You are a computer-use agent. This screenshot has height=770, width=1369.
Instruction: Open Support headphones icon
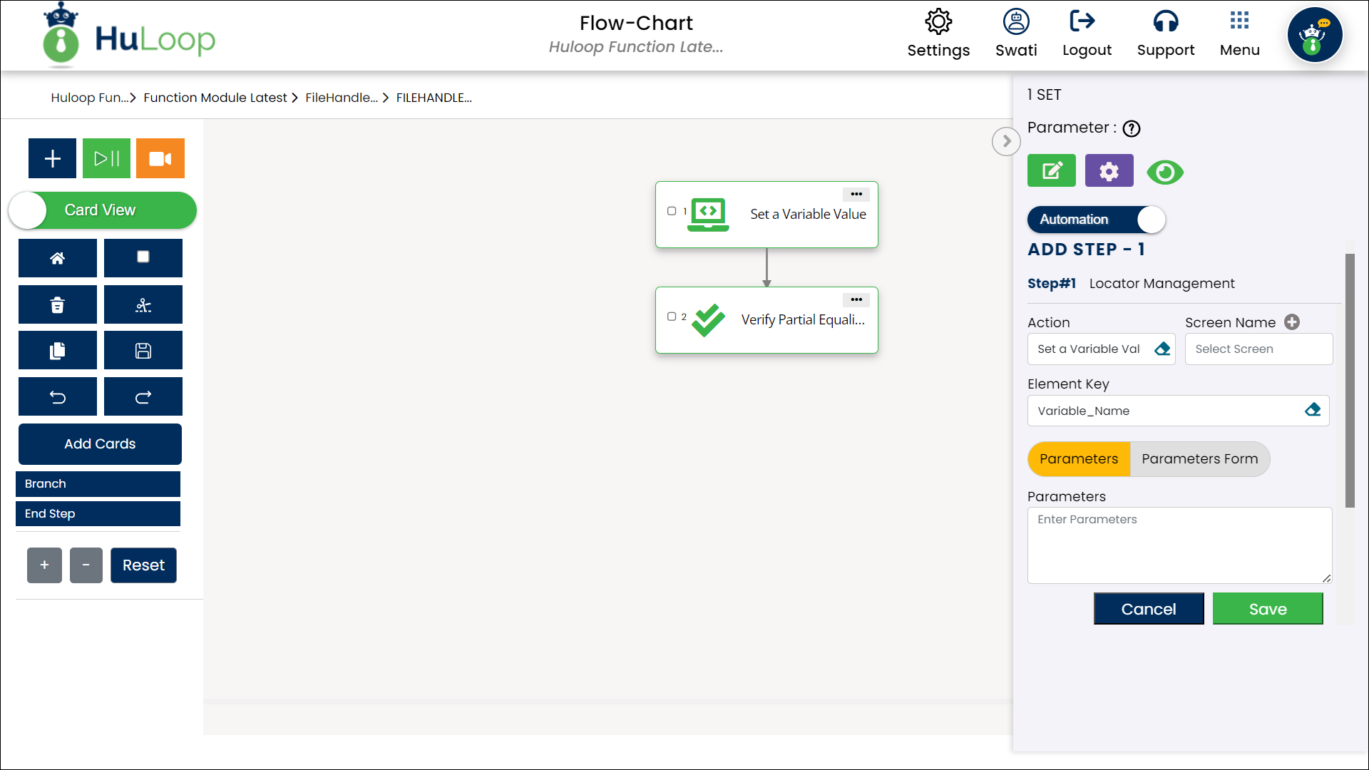pos(1166,21)
